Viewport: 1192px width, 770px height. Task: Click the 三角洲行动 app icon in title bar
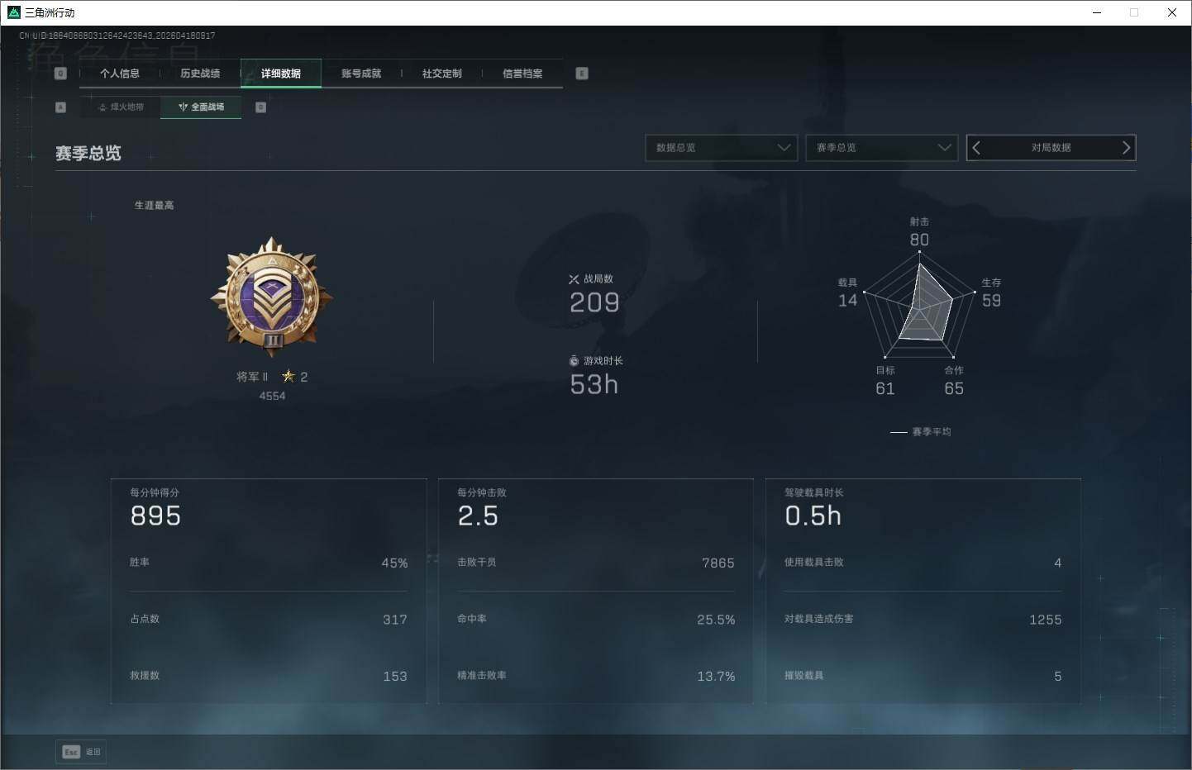pos(13,12)
